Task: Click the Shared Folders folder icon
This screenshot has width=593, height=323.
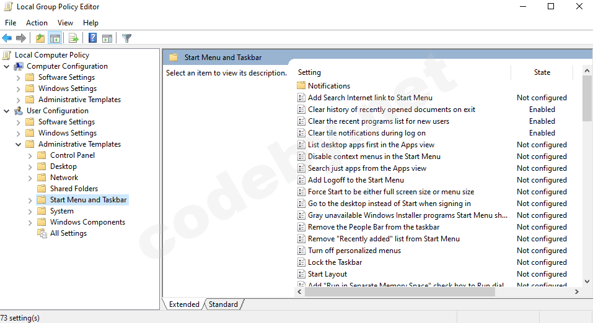Action: click(x=42, y=189)
